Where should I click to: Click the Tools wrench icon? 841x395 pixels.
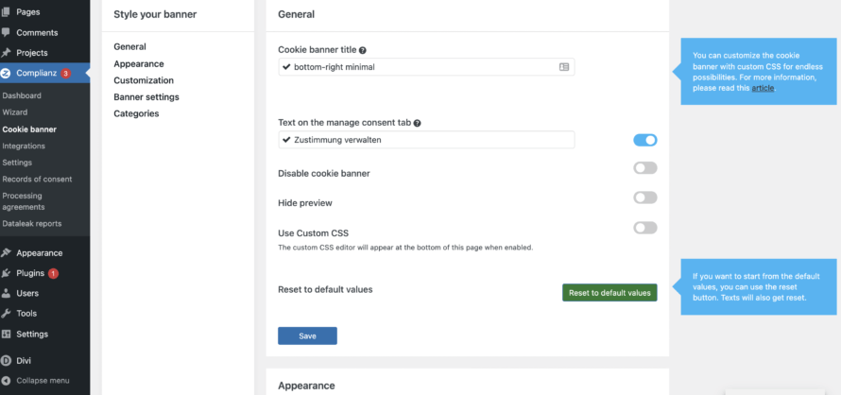coord(7,313)
